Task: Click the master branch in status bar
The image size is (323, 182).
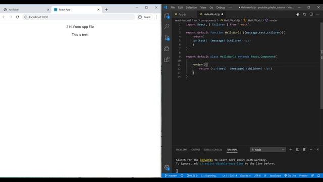Action: (x=171, y=175)
